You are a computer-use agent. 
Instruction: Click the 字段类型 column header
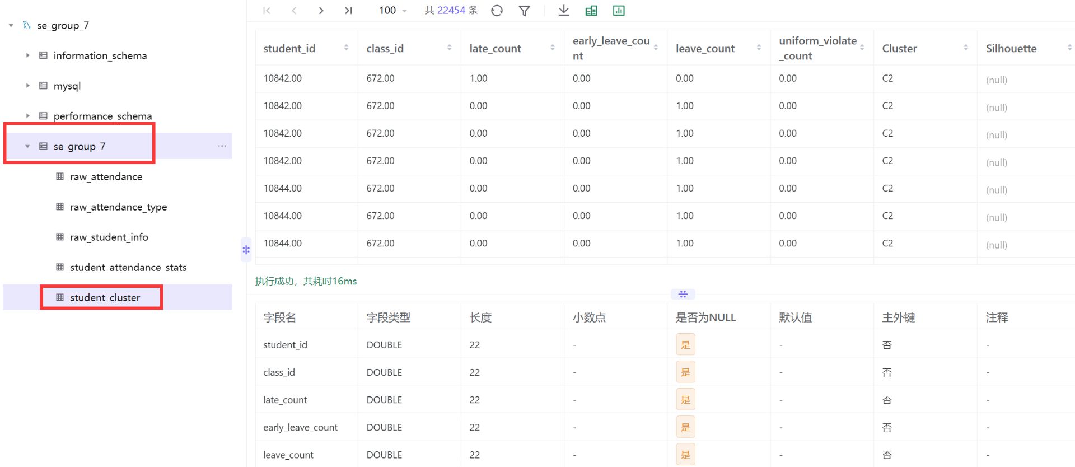coord(388,317)
